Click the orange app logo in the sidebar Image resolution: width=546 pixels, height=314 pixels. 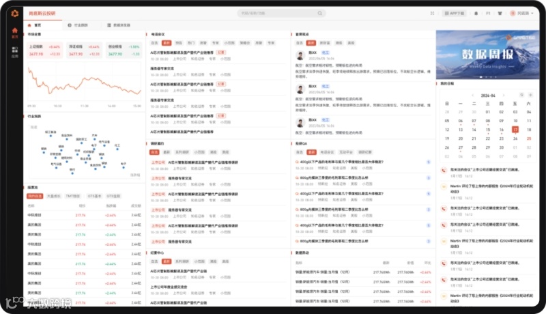point(14,14)
